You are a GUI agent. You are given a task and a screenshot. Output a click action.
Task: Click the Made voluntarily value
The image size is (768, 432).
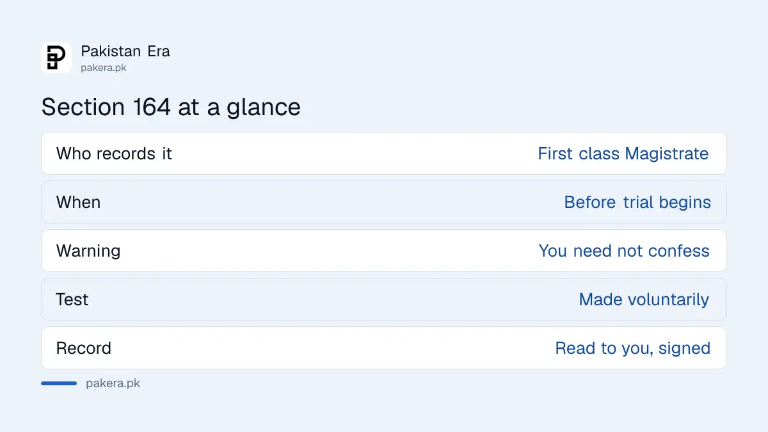pyautogui.click(x=644, y=300)
